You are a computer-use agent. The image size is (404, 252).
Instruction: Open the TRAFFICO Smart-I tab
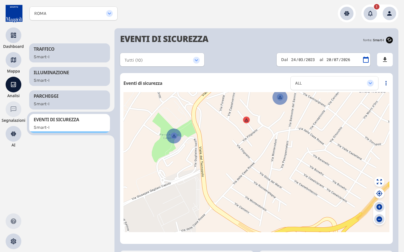pos(70,53)
